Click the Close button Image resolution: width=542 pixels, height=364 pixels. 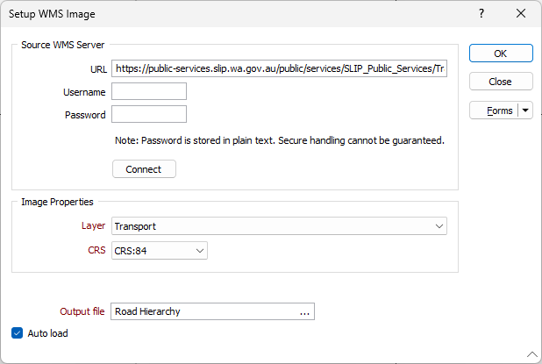[x=501, y=82]
